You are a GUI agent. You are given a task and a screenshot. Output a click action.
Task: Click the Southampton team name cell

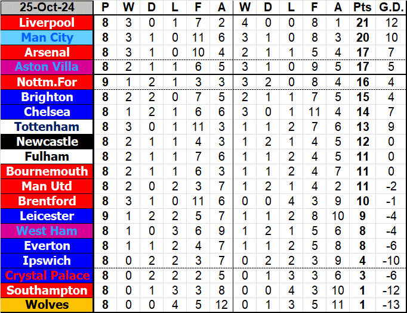click(x=47, y=290)
